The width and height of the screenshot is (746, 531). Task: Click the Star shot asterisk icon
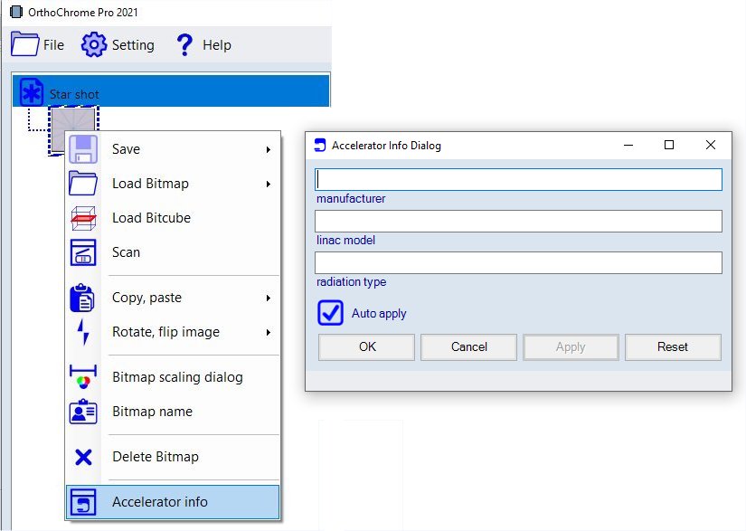32,93
